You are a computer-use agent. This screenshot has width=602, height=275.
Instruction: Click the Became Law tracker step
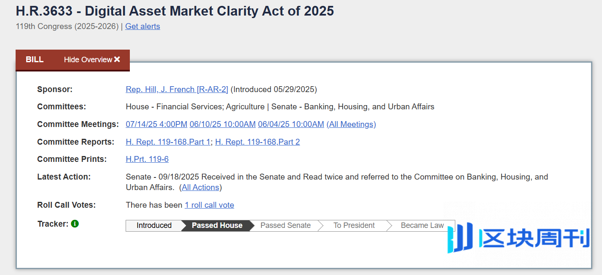(422, 226)
